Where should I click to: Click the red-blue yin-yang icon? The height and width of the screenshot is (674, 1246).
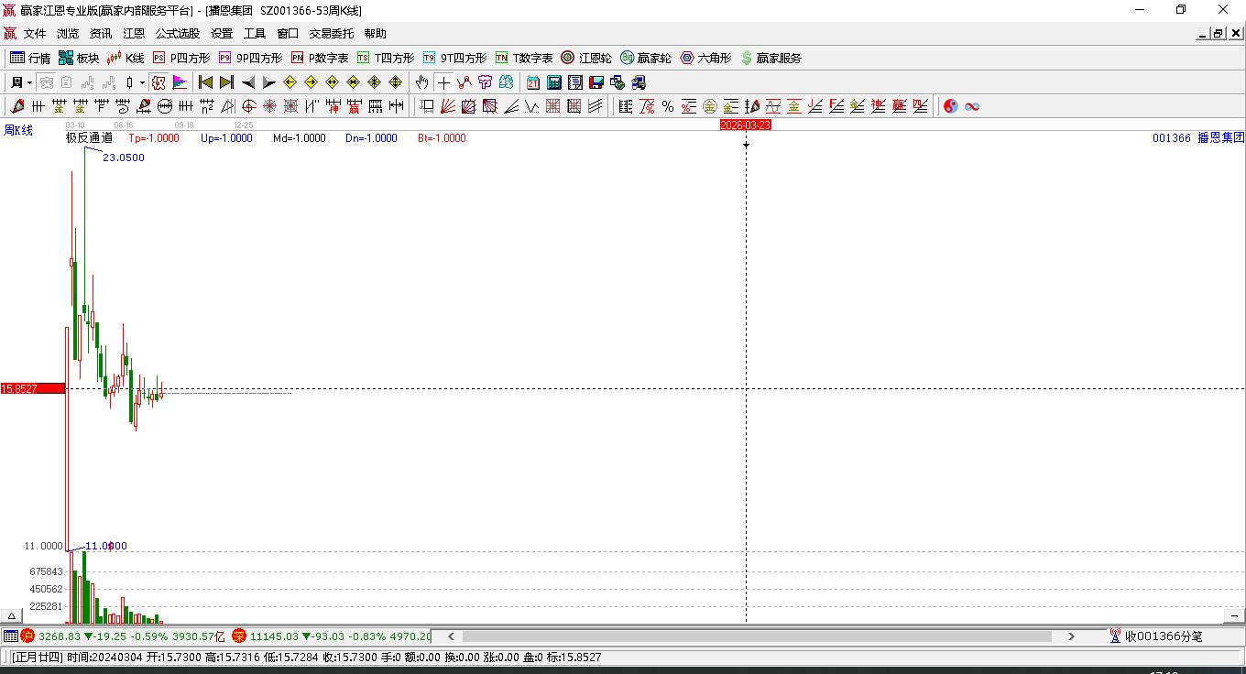tap(950, 106)
